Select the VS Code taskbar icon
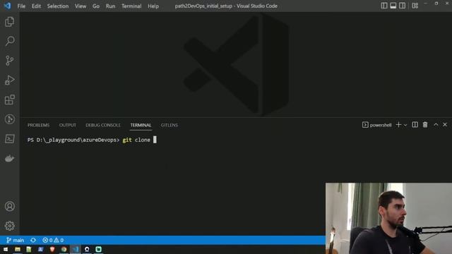Viewport: 452px width, 254px height. click(x=76, y=249)
